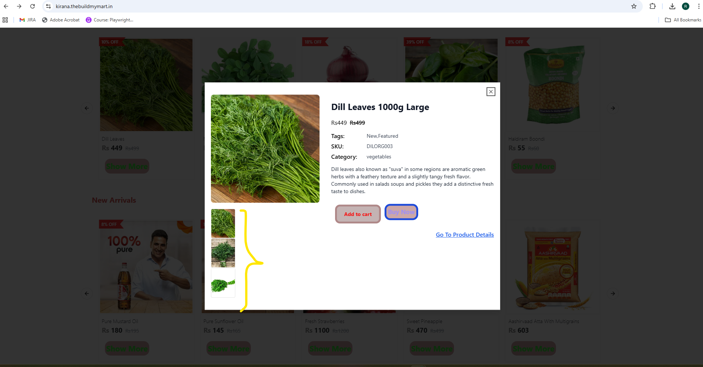Click Show More under Fresh Strawberries
Screen dimensions: 703x367
(330, 349)
